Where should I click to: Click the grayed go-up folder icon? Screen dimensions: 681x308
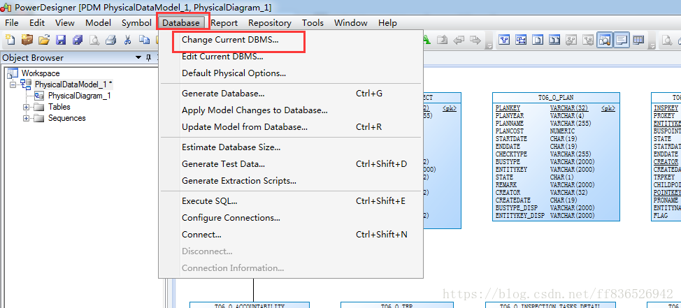coord(442,40)
